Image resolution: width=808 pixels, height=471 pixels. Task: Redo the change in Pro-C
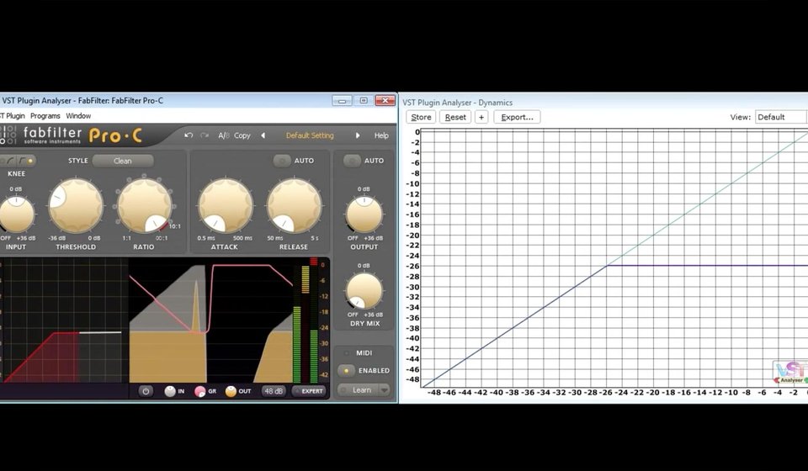205,135
